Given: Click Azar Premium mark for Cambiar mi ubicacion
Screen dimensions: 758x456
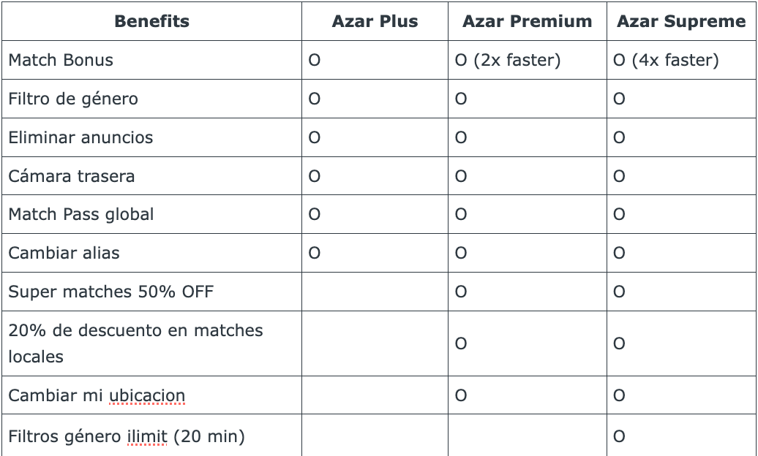Looking at the screenshot, I should click(461, 395).
